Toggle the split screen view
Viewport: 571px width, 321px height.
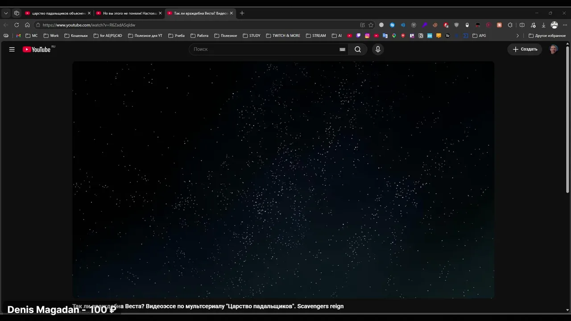tap(522, 25)
